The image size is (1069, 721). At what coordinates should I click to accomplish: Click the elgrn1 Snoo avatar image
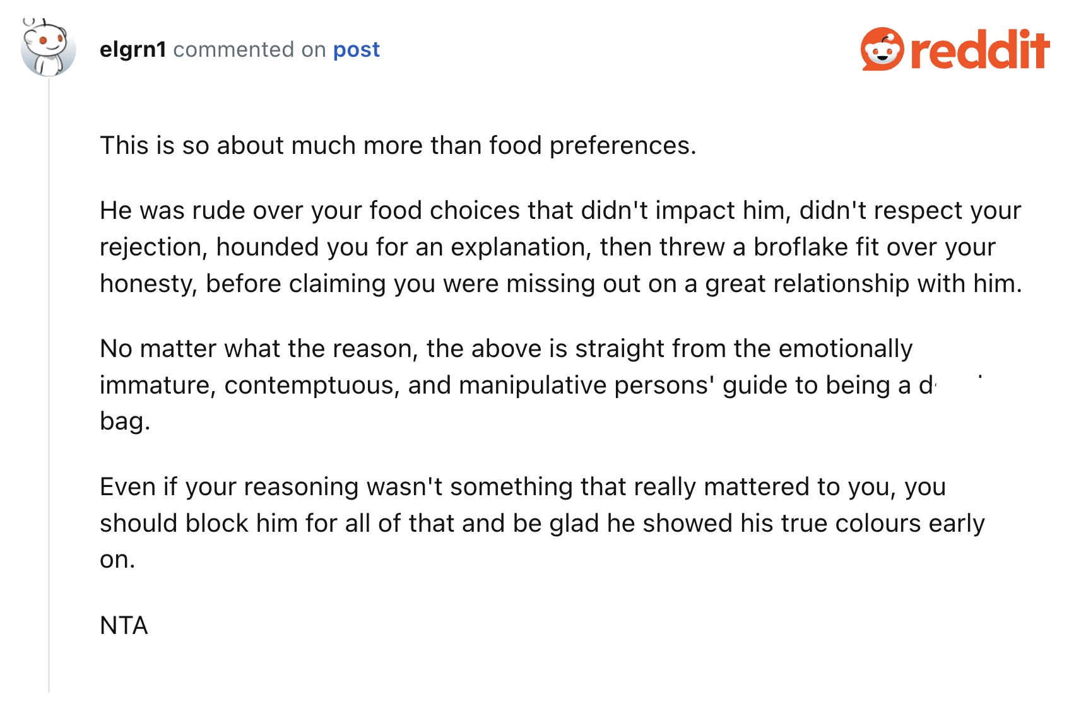[48, 49]
